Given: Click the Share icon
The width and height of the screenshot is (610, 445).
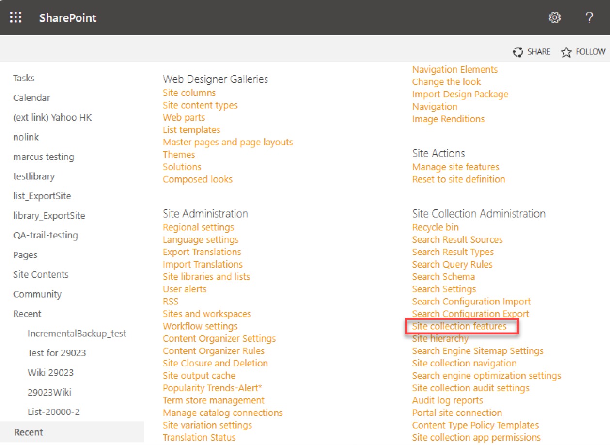Looking at the screenshot, I should tap(518, 52).
